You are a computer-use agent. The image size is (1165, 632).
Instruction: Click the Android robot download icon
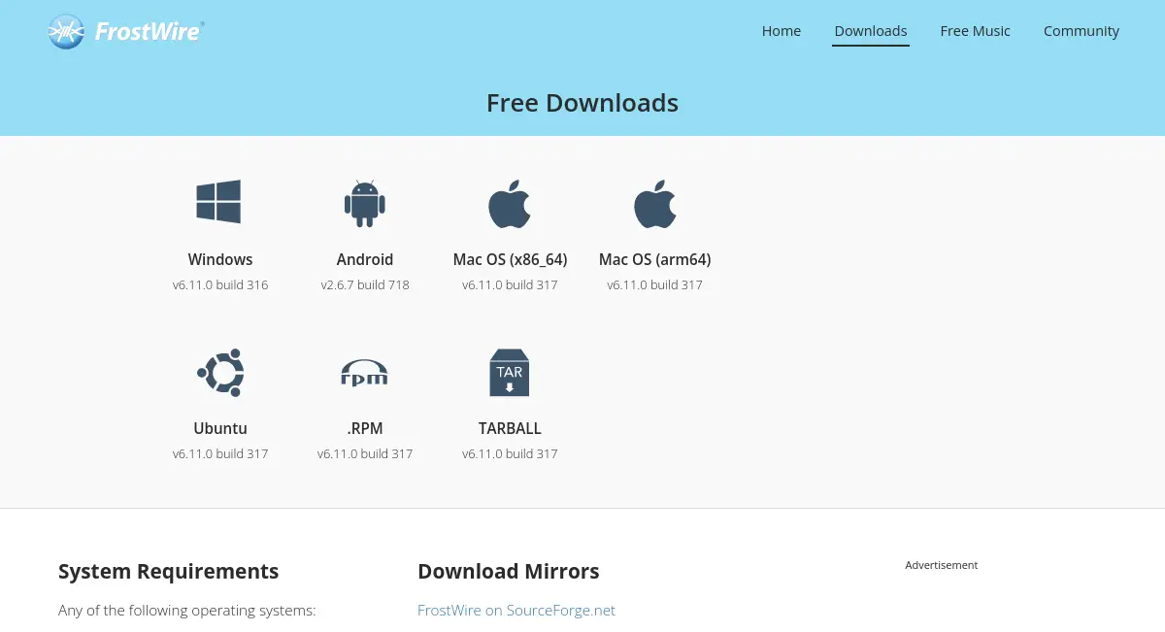365,203
